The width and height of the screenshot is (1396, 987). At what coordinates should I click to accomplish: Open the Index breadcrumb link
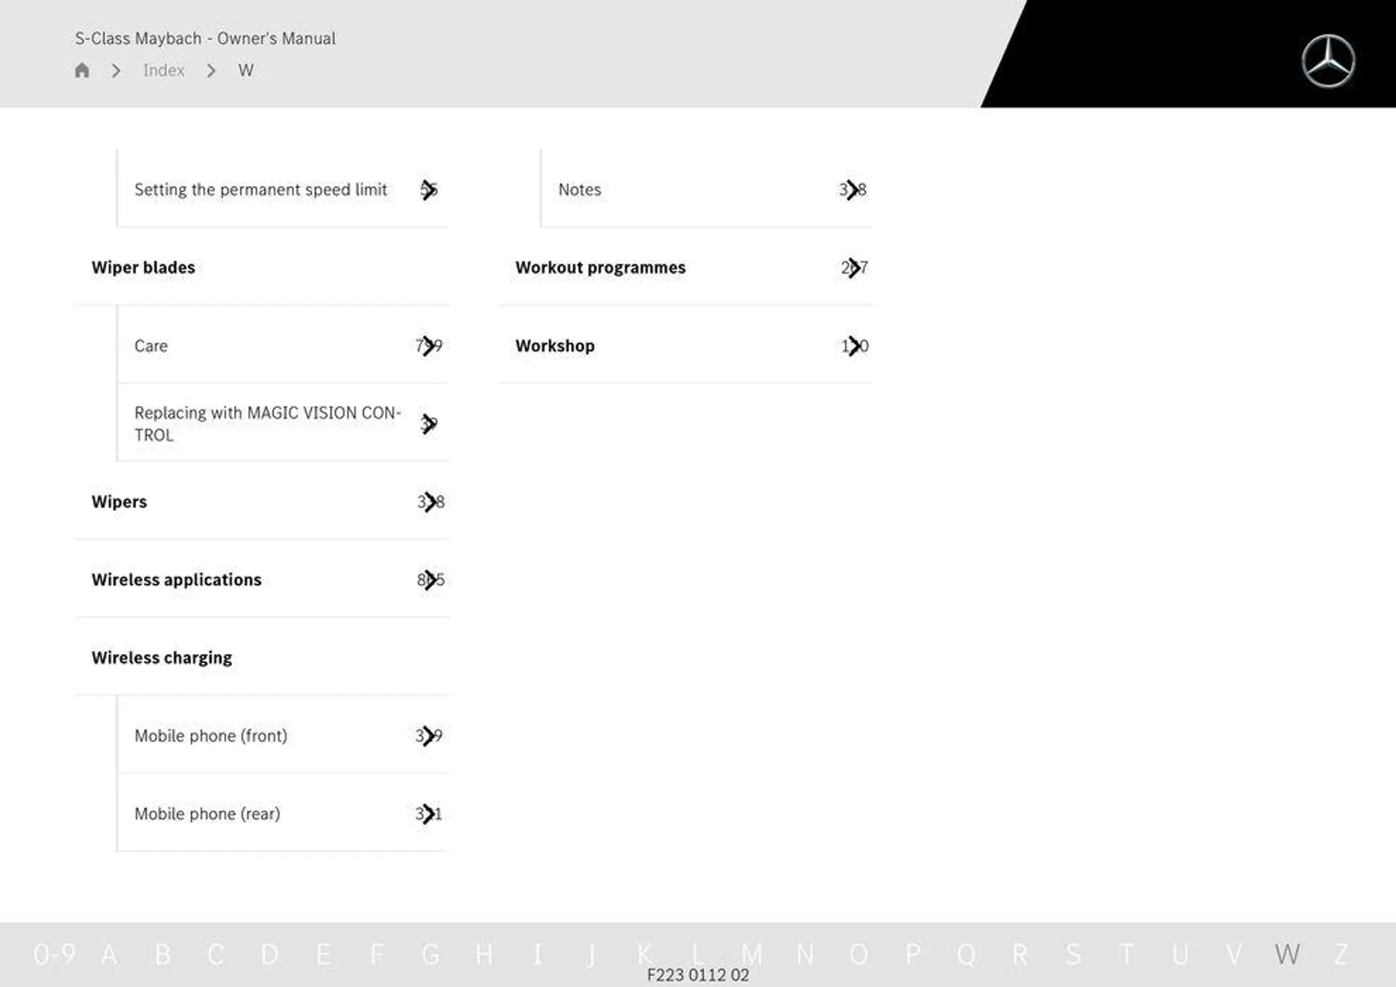[162, 70]
